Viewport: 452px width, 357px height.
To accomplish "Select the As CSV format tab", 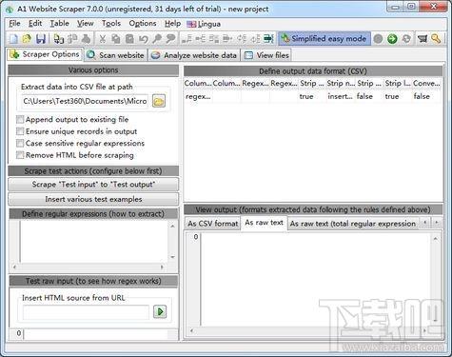I will point(213,224).
